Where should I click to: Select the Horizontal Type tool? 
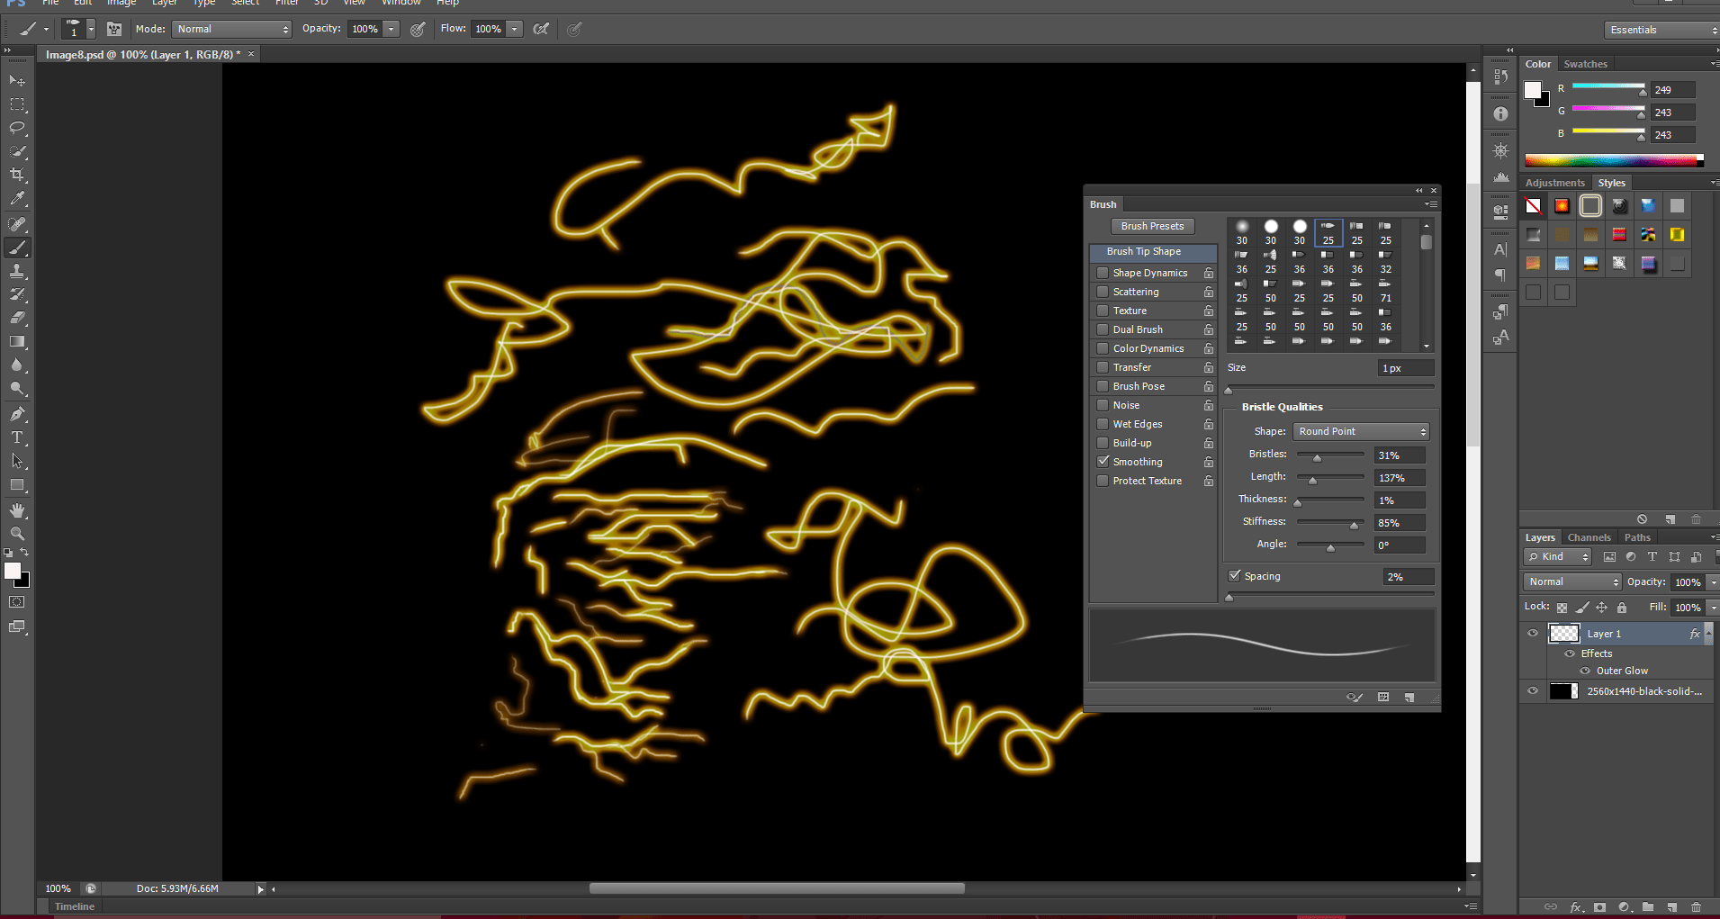[17, 437]
